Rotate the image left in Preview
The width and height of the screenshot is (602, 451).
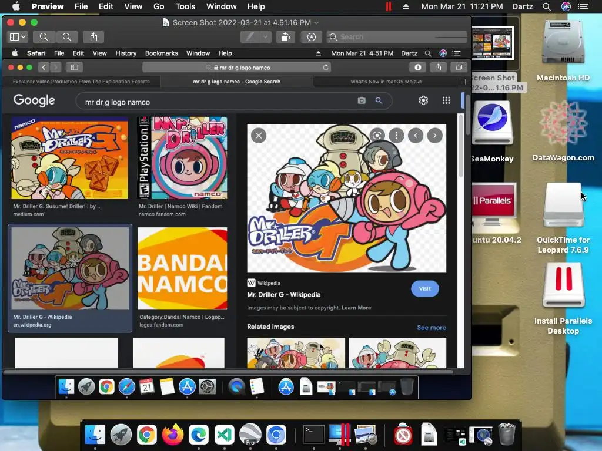point(285,37)
